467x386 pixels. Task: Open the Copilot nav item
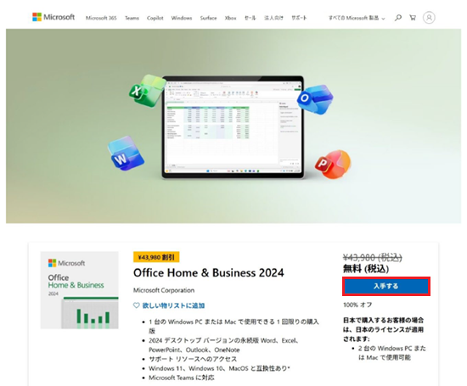coord(155,18)
